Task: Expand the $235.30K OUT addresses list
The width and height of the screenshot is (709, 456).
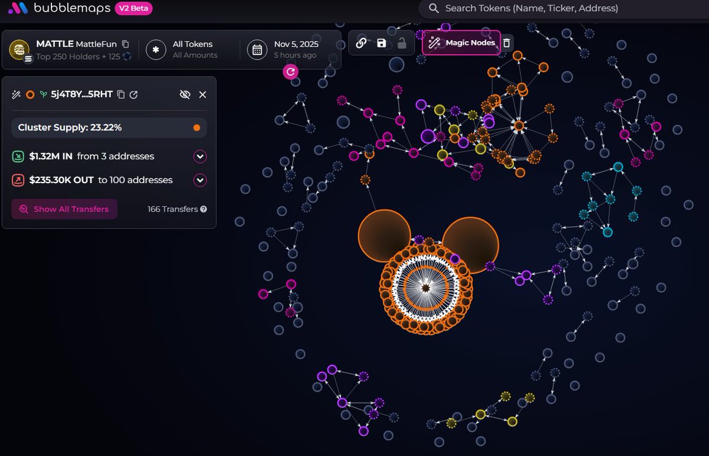Action: tap(200, 180)
